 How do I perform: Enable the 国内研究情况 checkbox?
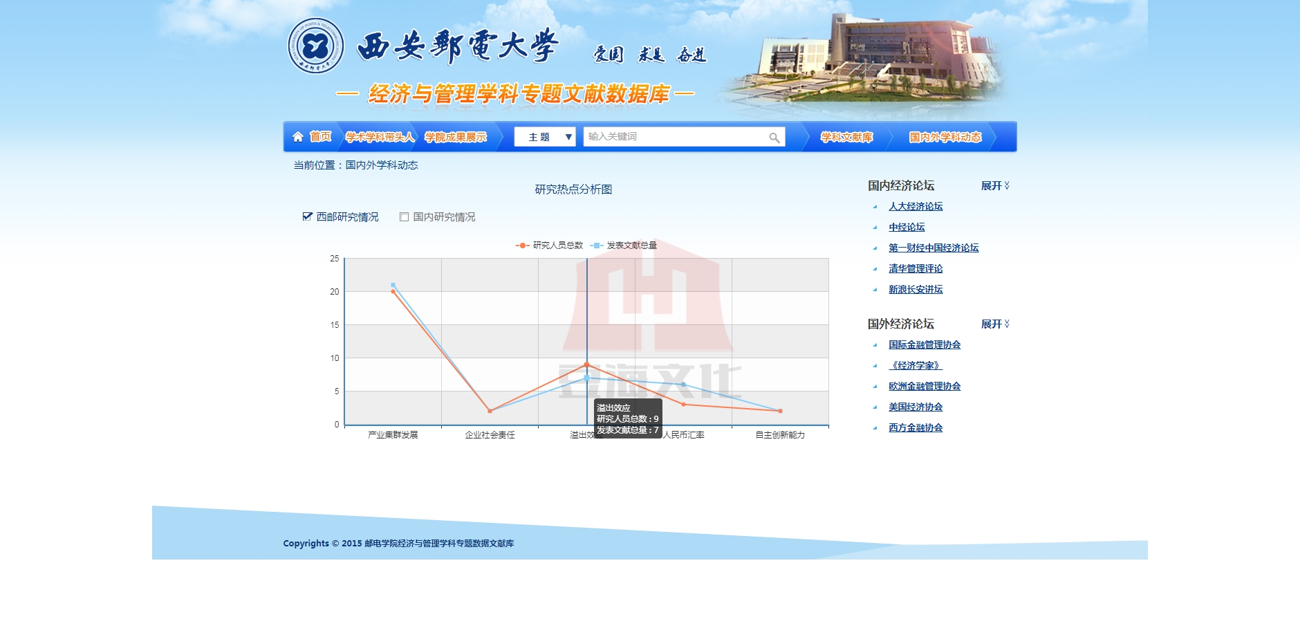point(405,217)
